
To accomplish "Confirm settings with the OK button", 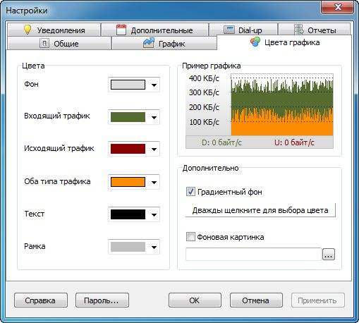I will tap(195, 300).
